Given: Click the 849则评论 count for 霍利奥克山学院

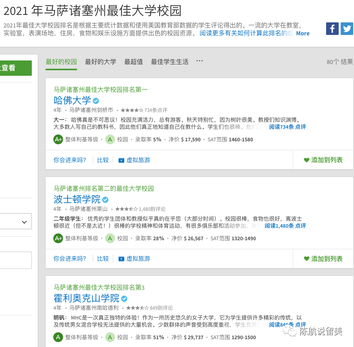Looking at the screenshot, I should coord(161,308).
